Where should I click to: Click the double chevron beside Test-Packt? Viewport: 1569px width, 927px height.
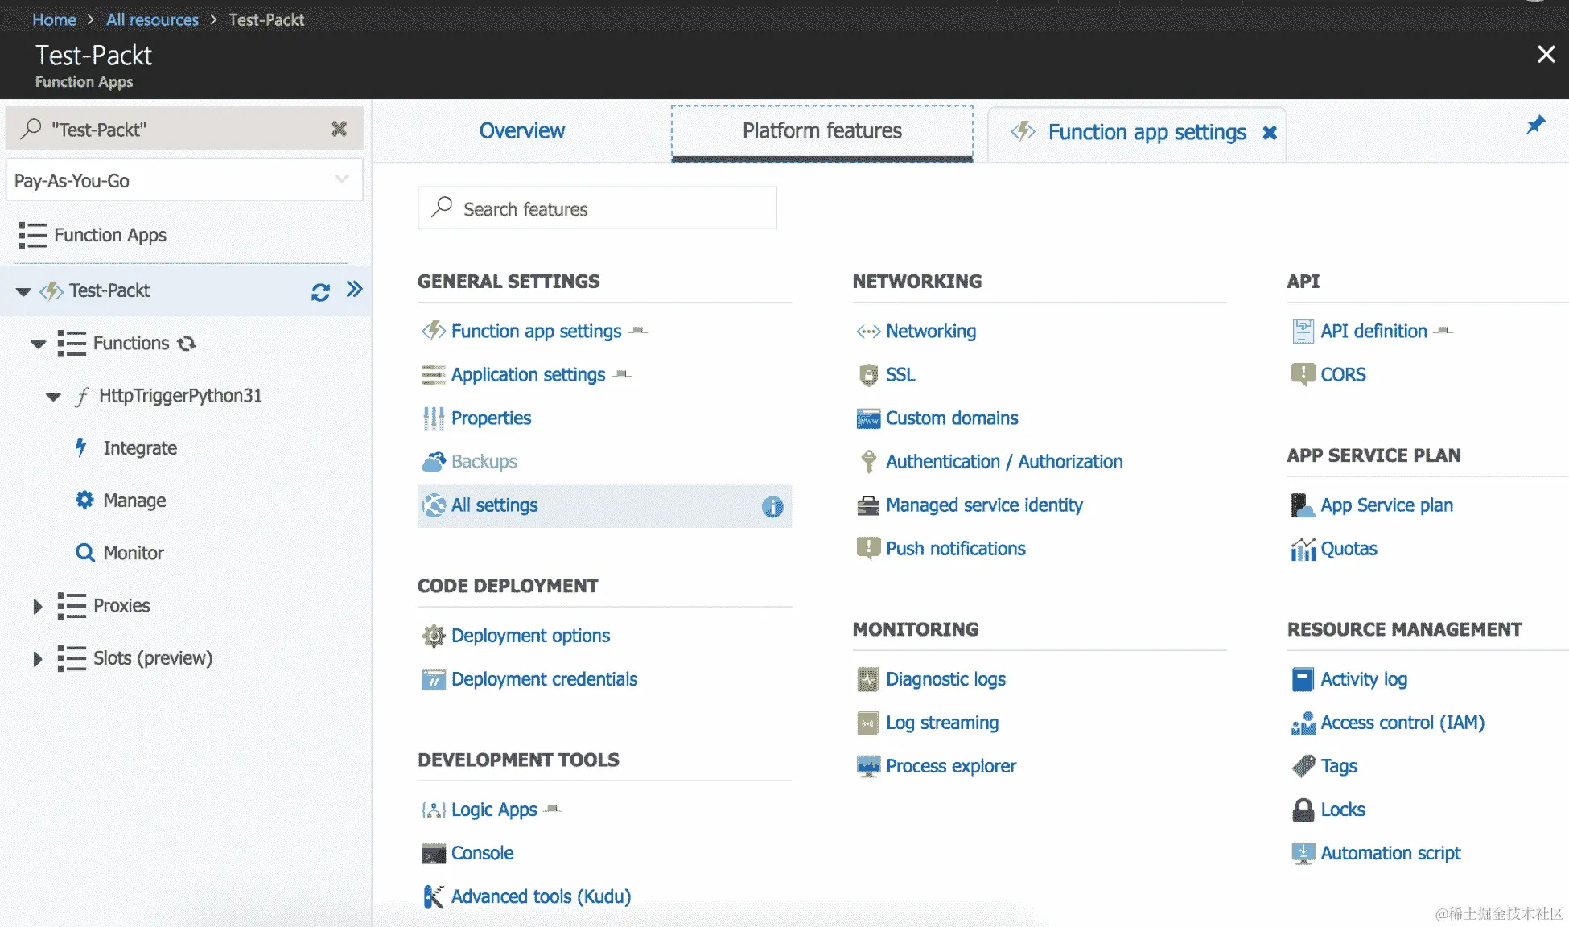pos(354,290)
